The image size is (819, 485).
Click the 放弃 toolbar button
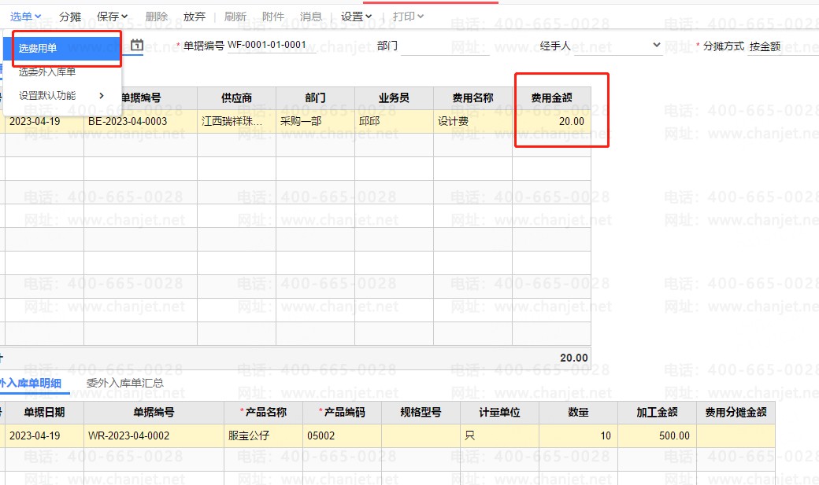pyautogui.click(x=195, y=17)
